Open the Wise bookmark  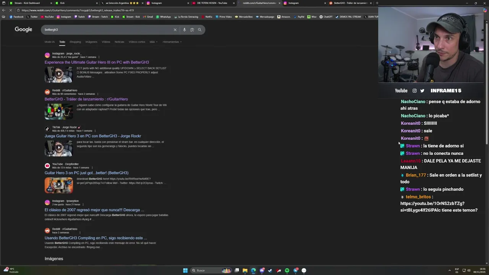click(312, 17)
